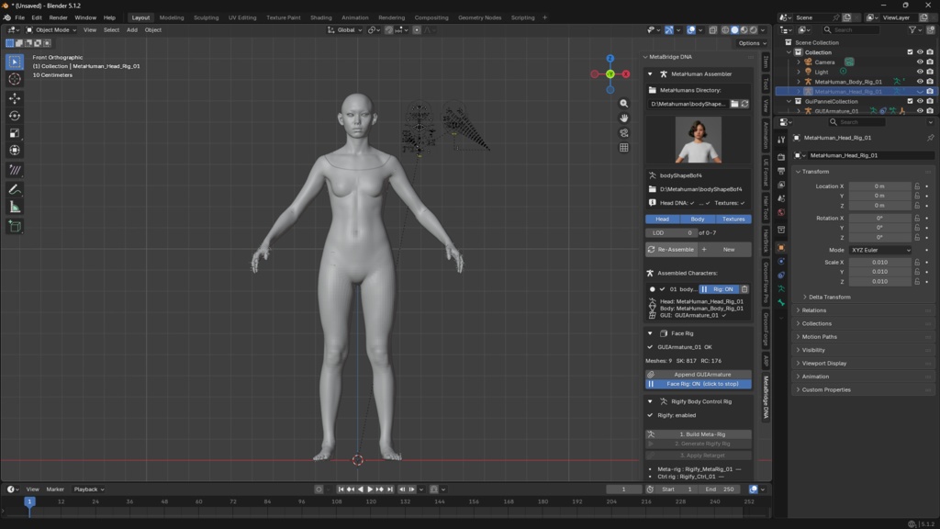Toggle the Body assemble option

[x=698, y=219]
